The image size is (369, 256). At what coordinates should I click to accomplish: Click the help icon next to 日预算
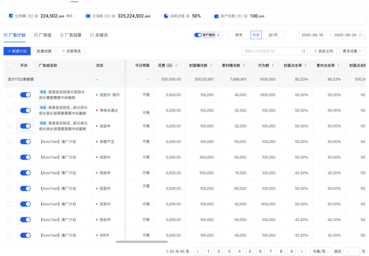(x=36, y=16)
